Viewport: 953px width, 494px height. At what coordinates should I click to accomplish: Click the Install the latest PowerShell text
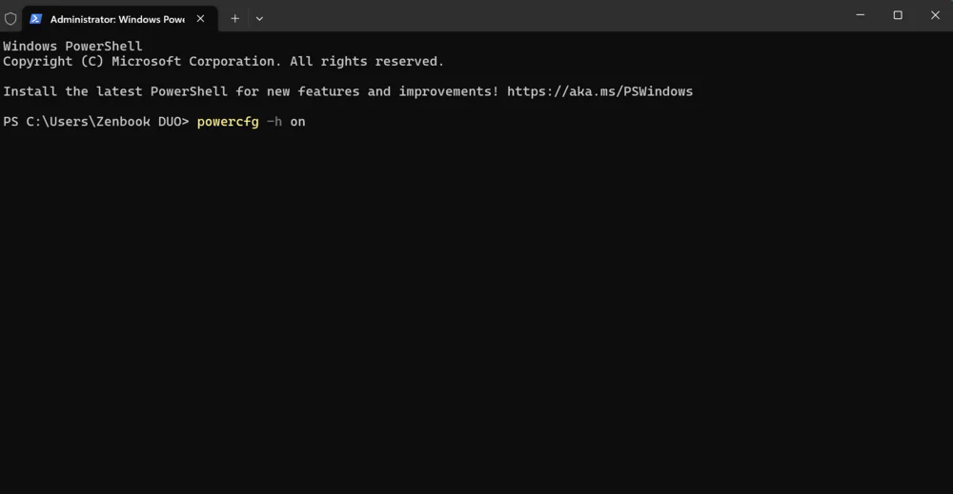tap(115, 91)
